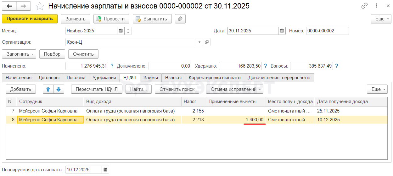Click the Примененные вычеты column header
The width and height of the screenshot is (393, 176).
[x=236, y=102]
